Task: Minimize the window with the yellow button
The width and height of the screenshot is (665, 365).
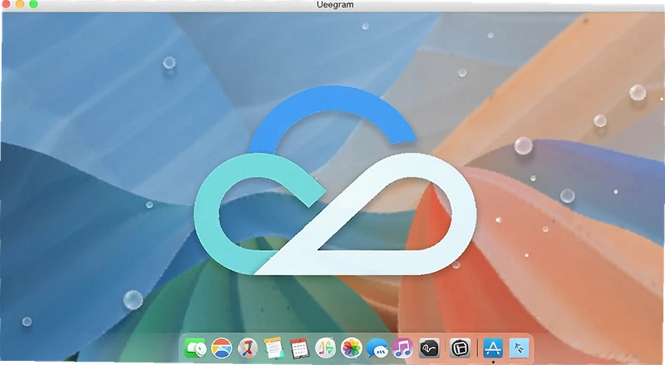Action: (x=19, y=4)
